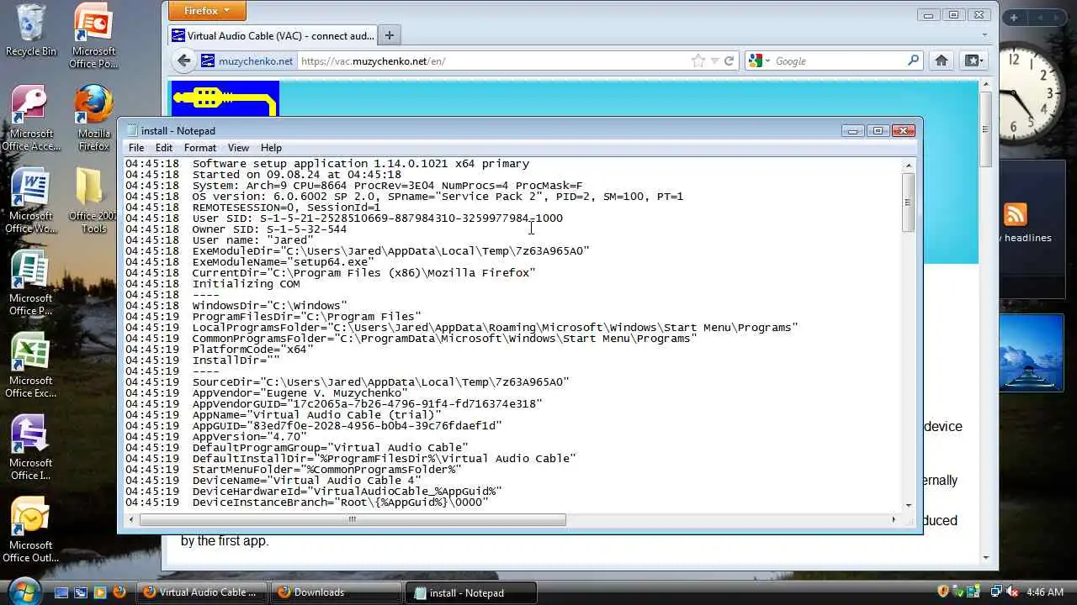The width and height of the screenshot is (1077, 605).
Task: Go to the Firefox home page
Action: click(942, 60)
